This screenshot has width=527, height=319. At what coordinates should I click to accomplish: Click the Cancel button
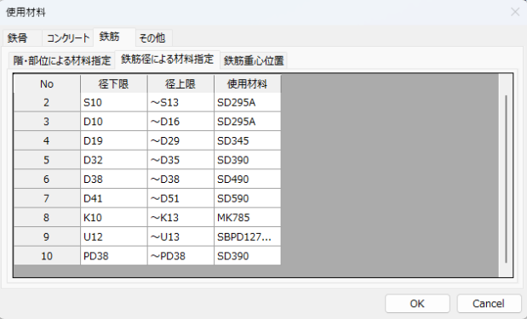489,304
